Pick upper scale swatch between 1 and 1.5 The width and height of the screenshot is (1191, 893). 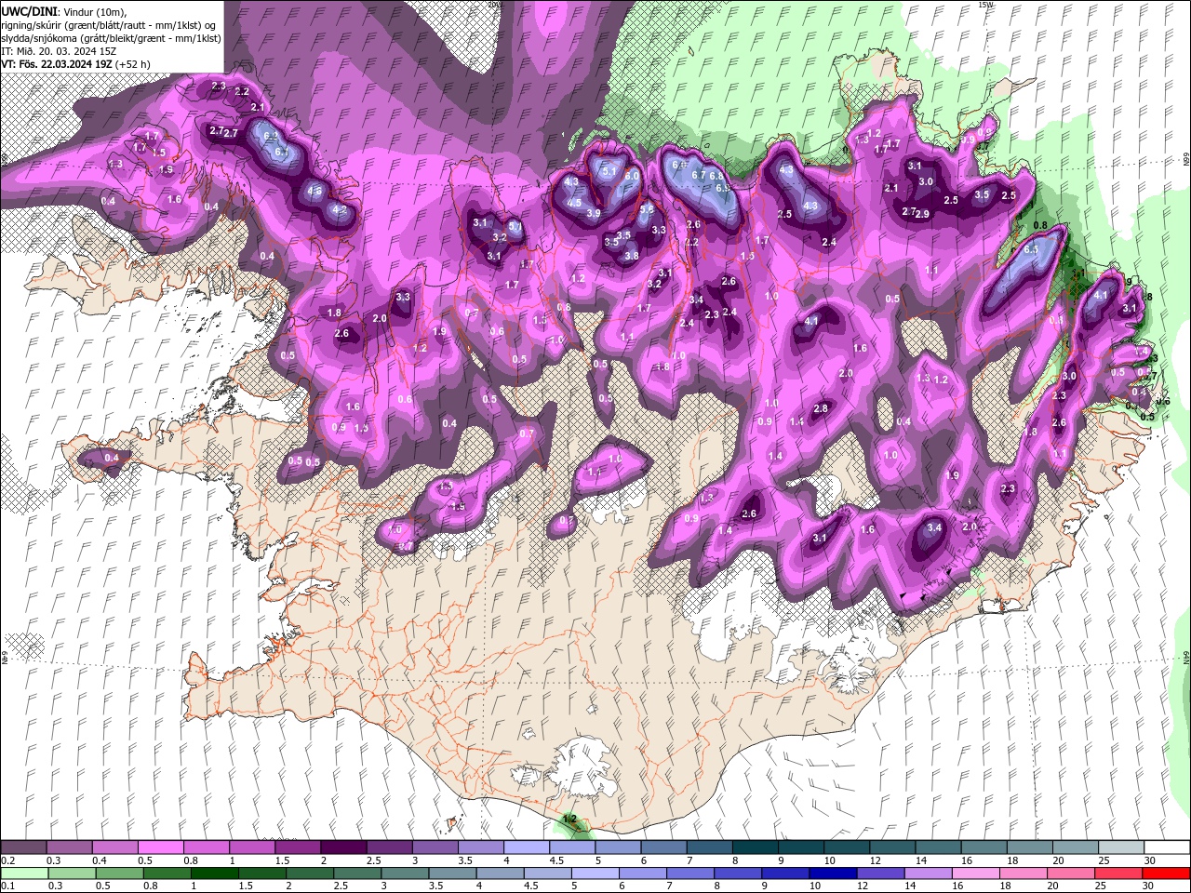[251, 846]
